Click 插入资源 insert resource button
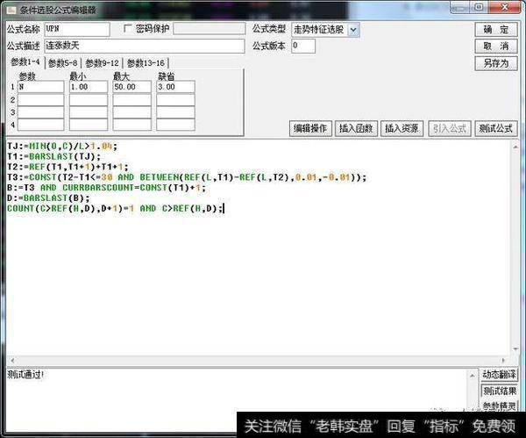The image size is (526, 438). (402, 128)
